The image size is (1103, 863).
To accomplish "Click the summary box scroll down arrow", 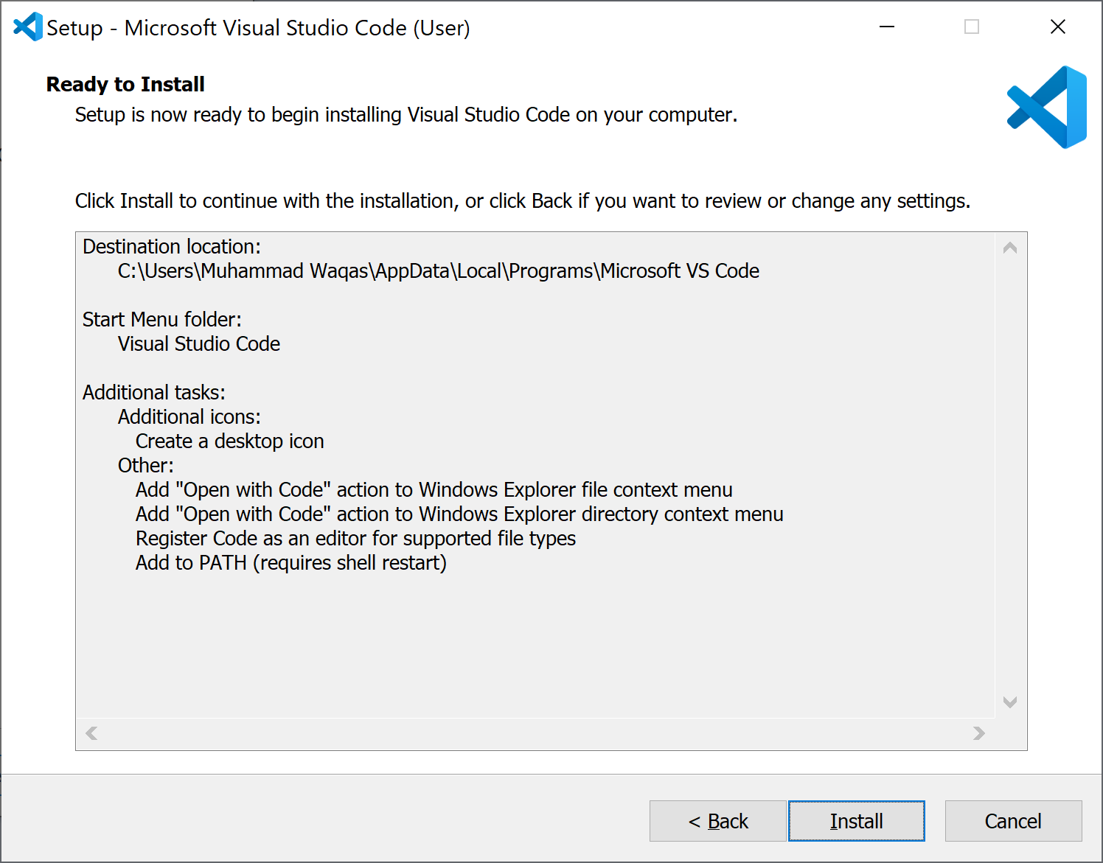I will (x=1010, y=702).
